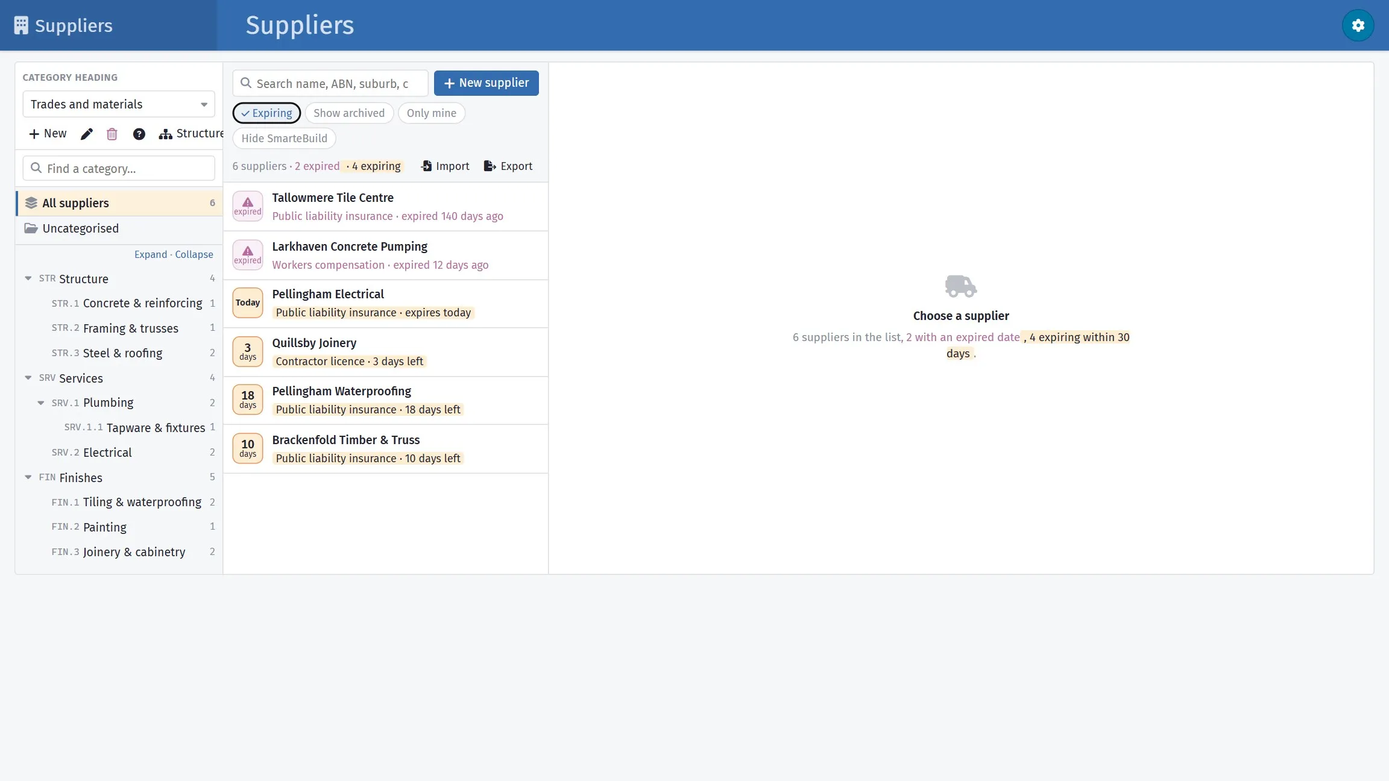Enable the Only mine filter

(x=432, y=113)
